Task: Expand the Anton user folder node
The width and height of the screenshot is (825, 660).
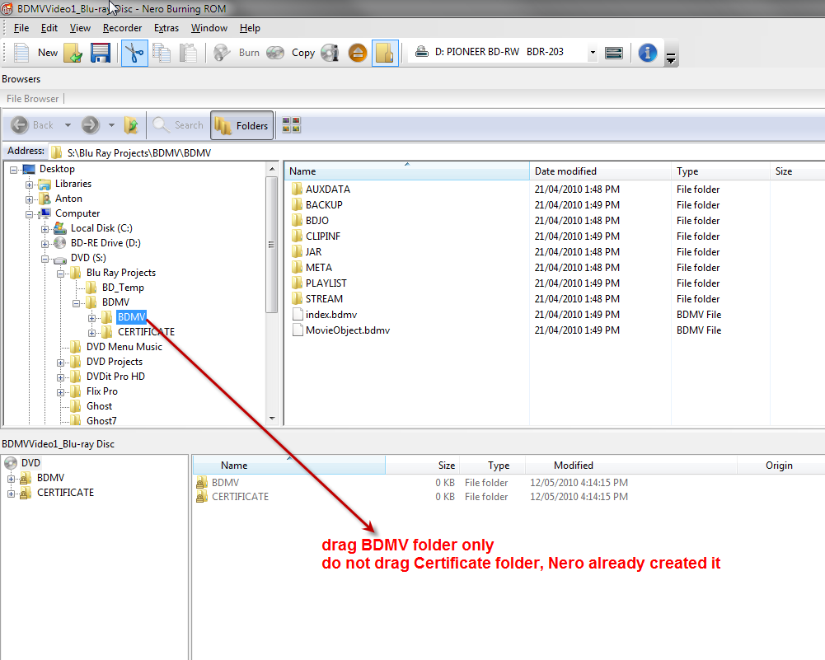Action: point(30,199)
